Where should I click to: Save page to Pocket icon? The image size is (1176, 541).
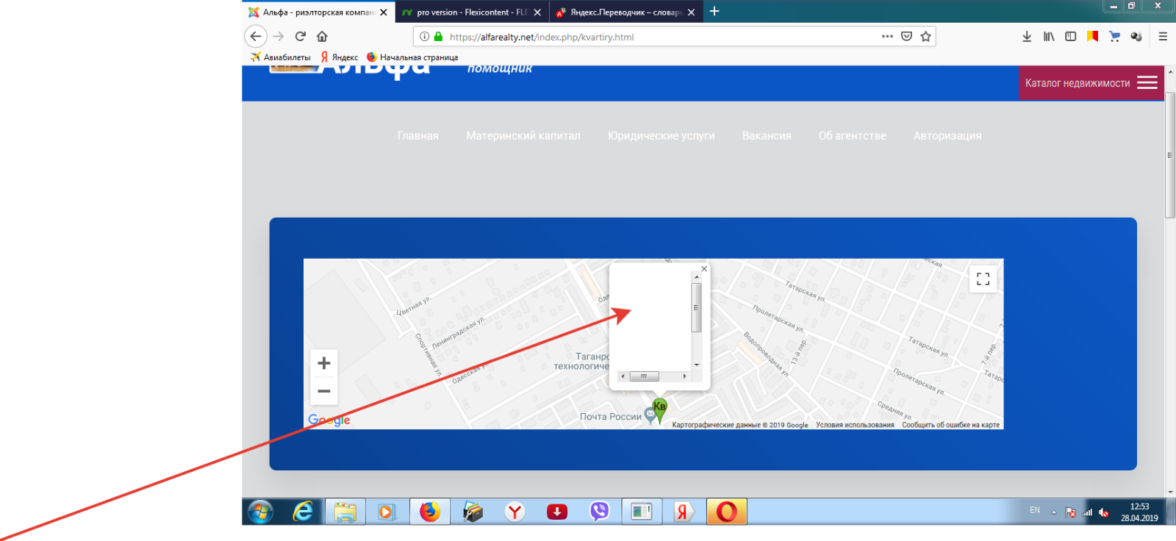(906, 36)
